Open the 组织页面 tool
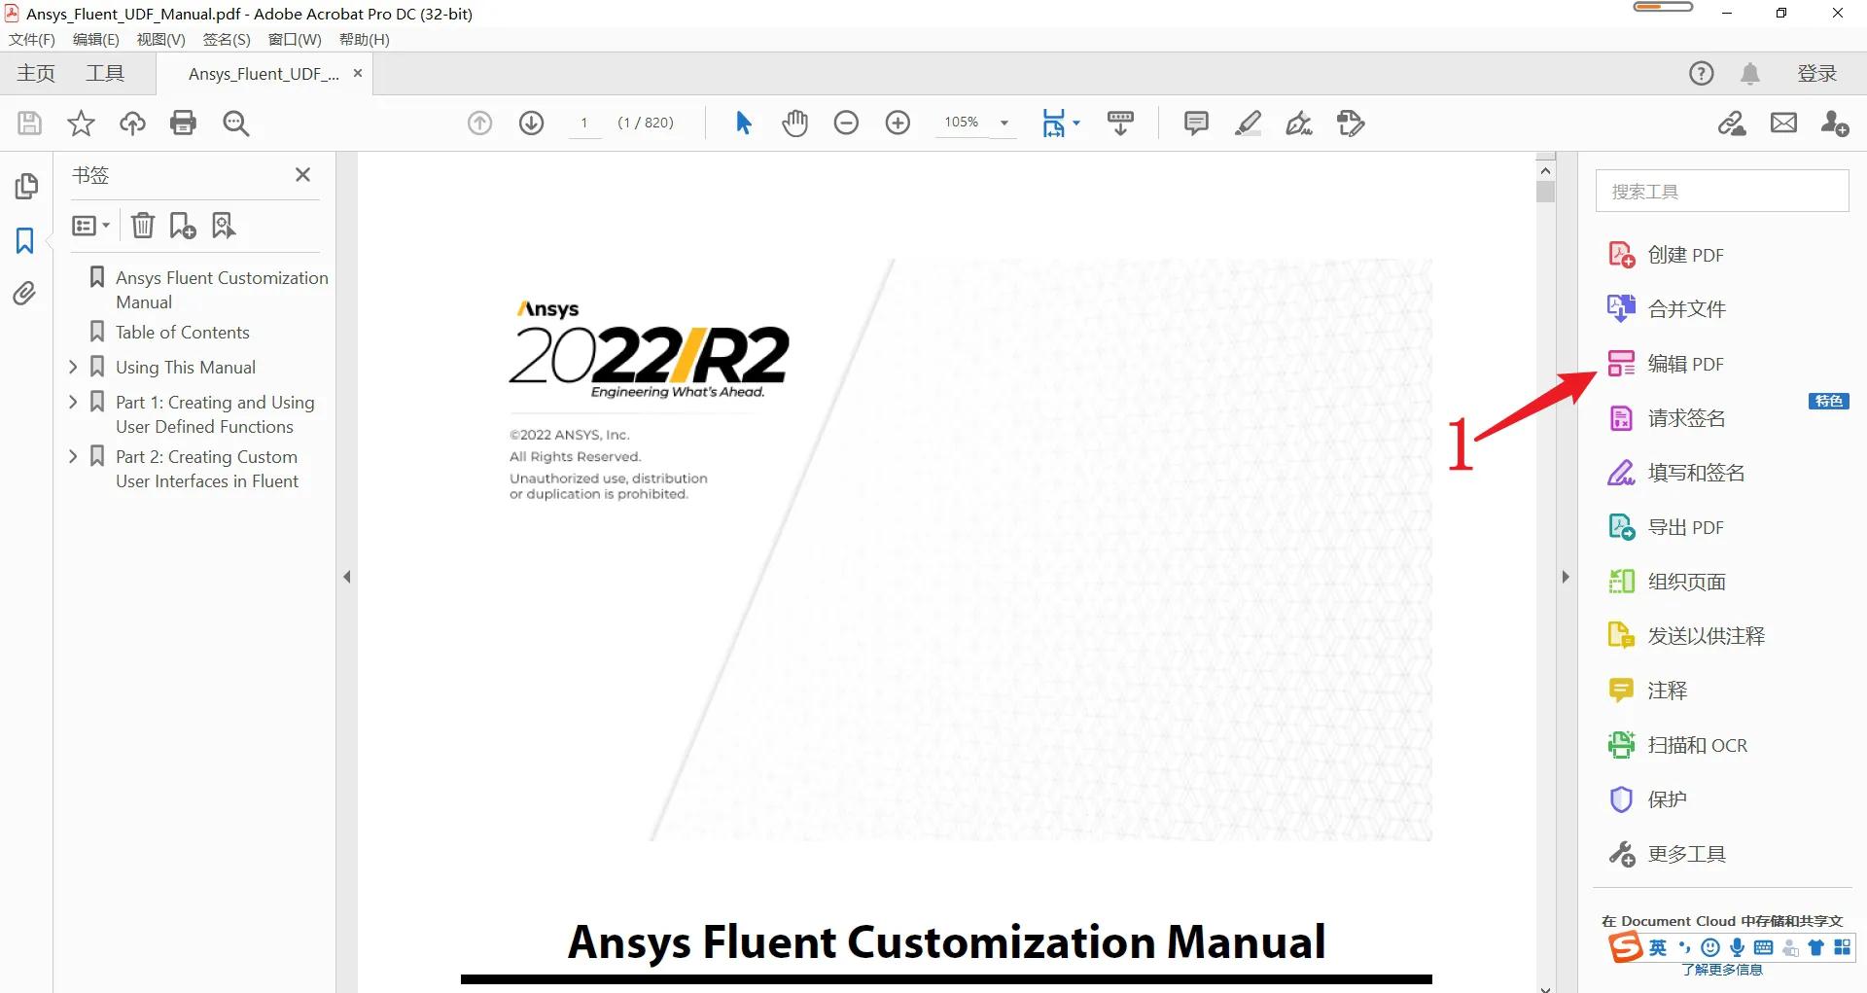 pyautogui.click(x=1667, y=582)
